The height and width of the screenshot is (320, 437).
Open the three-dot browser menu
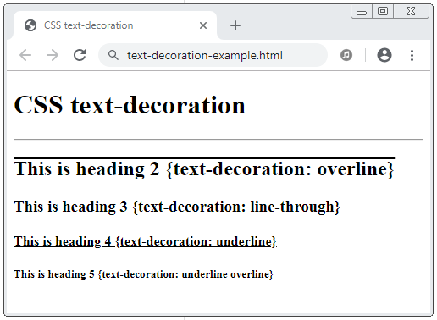(412, 55)
